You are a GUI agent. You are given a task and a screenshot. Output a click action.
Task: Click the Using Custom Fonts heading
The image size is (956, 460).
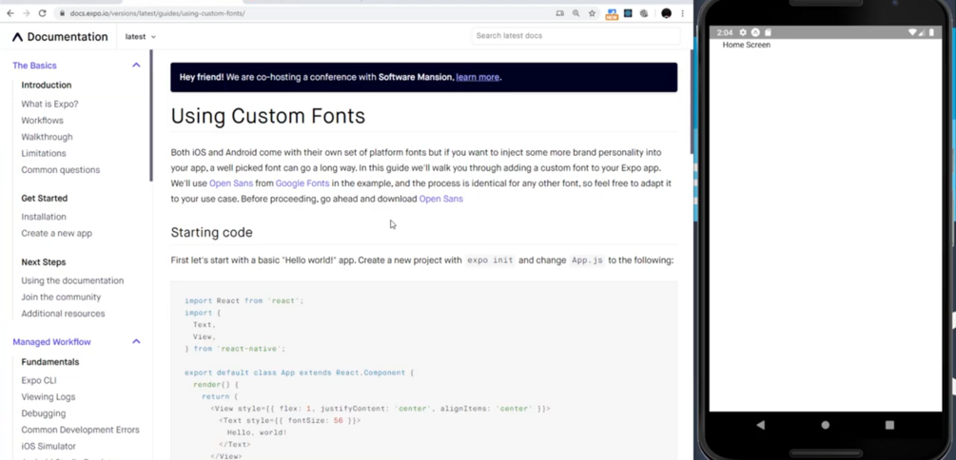tap(267, 116)
